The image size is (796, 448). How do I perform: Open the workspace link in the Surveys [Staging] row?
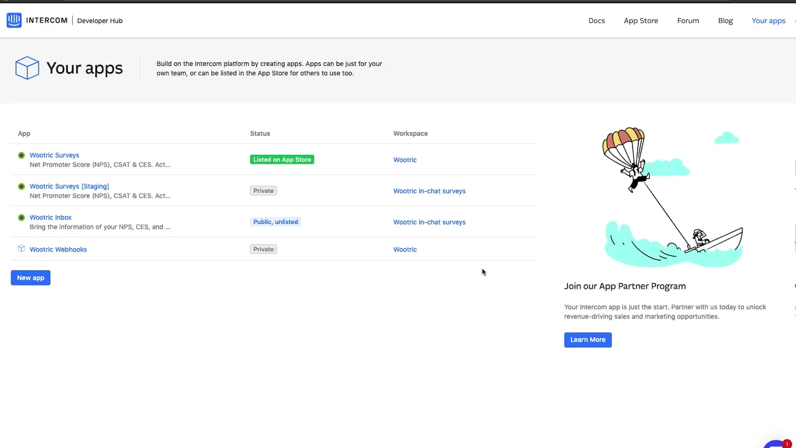coord(429,191)
